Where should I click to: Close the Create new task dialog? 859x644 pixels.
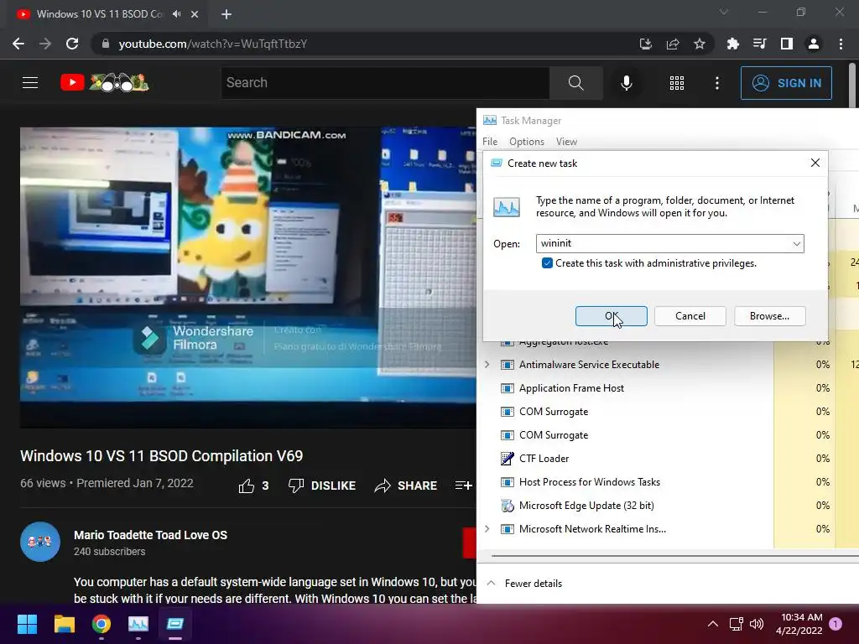coord(815,163)
